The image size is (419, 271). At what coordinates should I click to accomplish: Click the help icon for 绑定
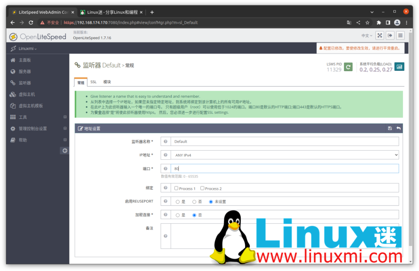[x=166, y=188]
